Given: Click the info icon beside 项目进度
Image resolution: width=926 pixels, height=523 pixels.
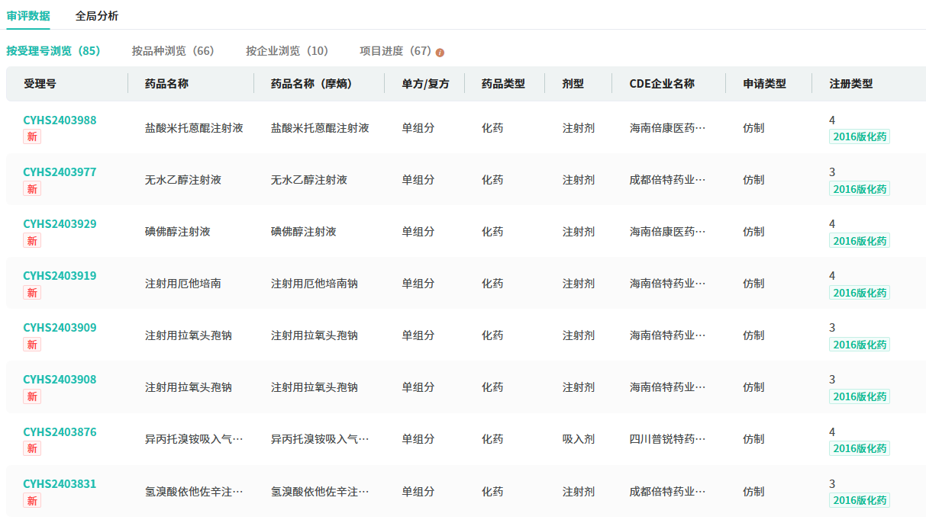Looking at the screenshot, I should (440, 53).
